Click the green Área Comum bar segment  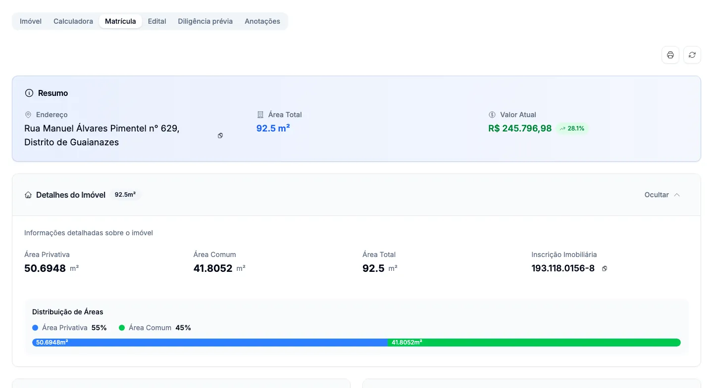[534, 343]
